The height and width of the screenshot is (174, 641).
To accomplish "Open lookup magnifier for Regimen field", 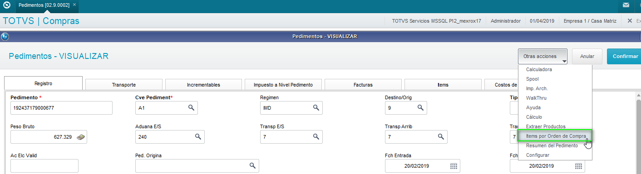I will (316, 108).
